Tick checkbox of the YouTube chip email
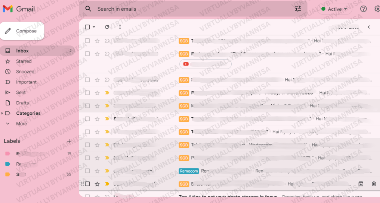This screenshot has width=380, height=203. (87, 54)
